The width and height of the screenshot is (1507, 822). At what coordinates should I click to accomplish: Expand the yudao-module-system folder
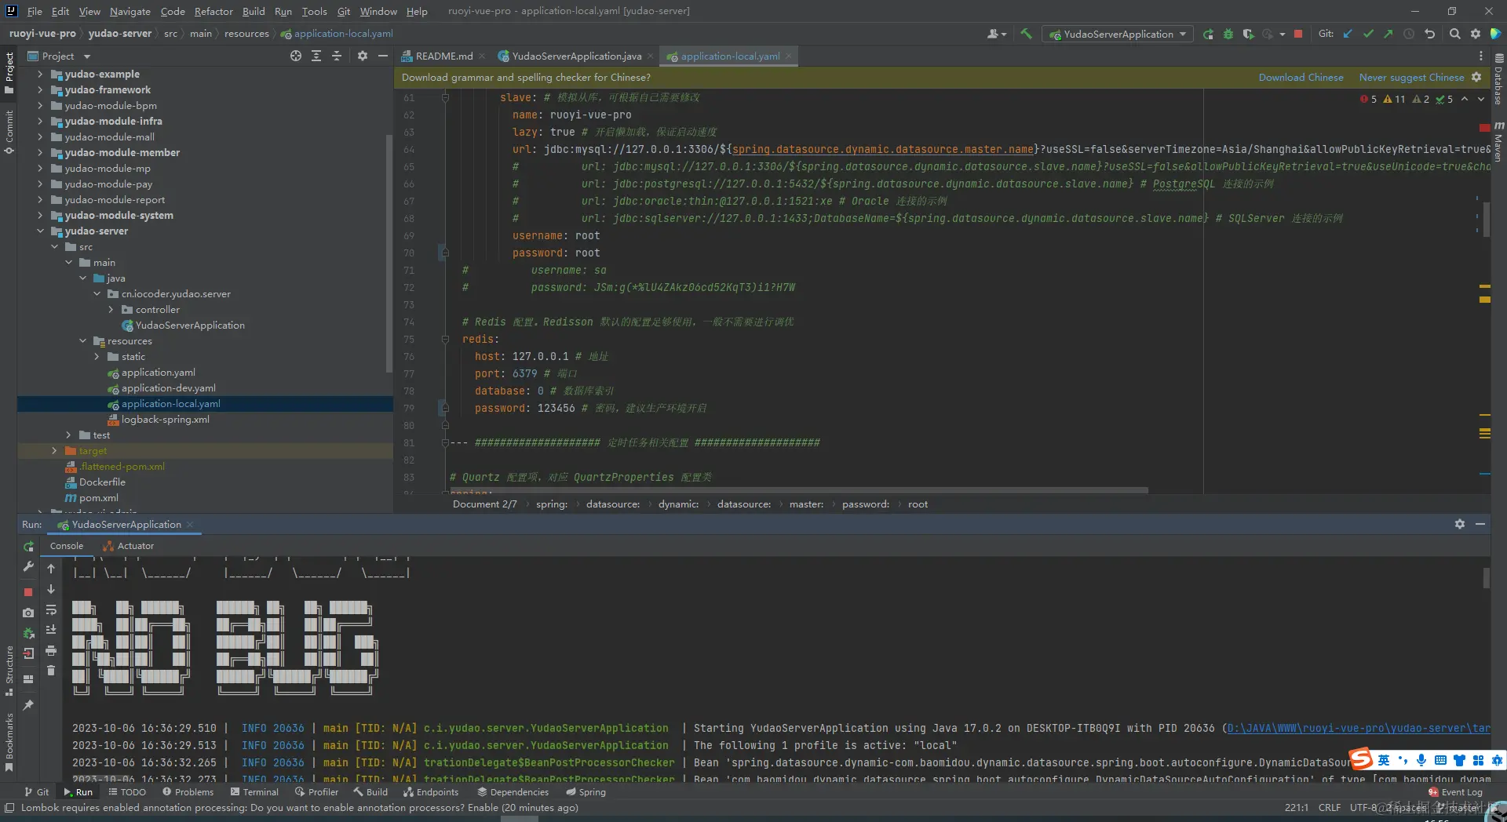click(40, 215)
